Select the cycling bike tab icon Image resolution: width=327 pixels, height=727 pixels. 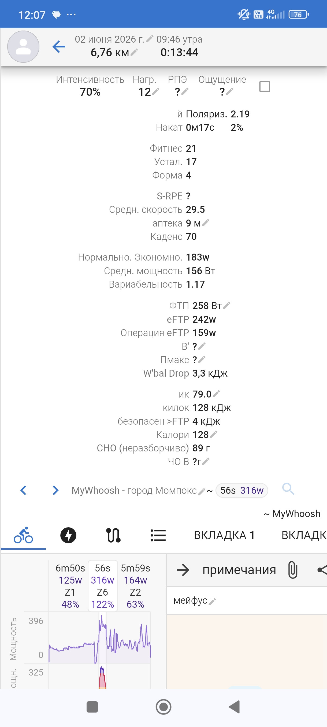point(23,535)
